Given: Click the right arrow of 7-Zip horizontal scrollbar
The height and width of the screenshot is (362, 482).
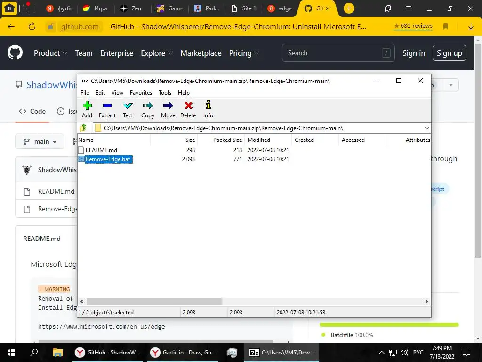Looking at the screenshot, I should [426, 301].
